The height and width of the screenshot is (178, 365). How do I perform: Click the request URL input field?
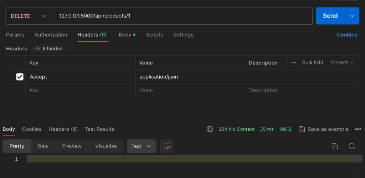[178, 16]
